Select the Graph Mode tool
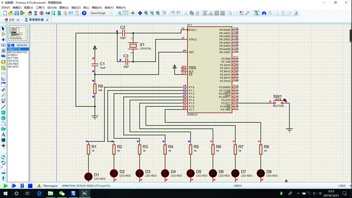Viewport: 352px width, 198px height. pos(3,79)
